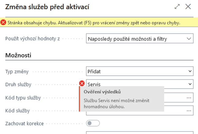Click the red error icon beside Druh služby

click(x=82, y=83)
